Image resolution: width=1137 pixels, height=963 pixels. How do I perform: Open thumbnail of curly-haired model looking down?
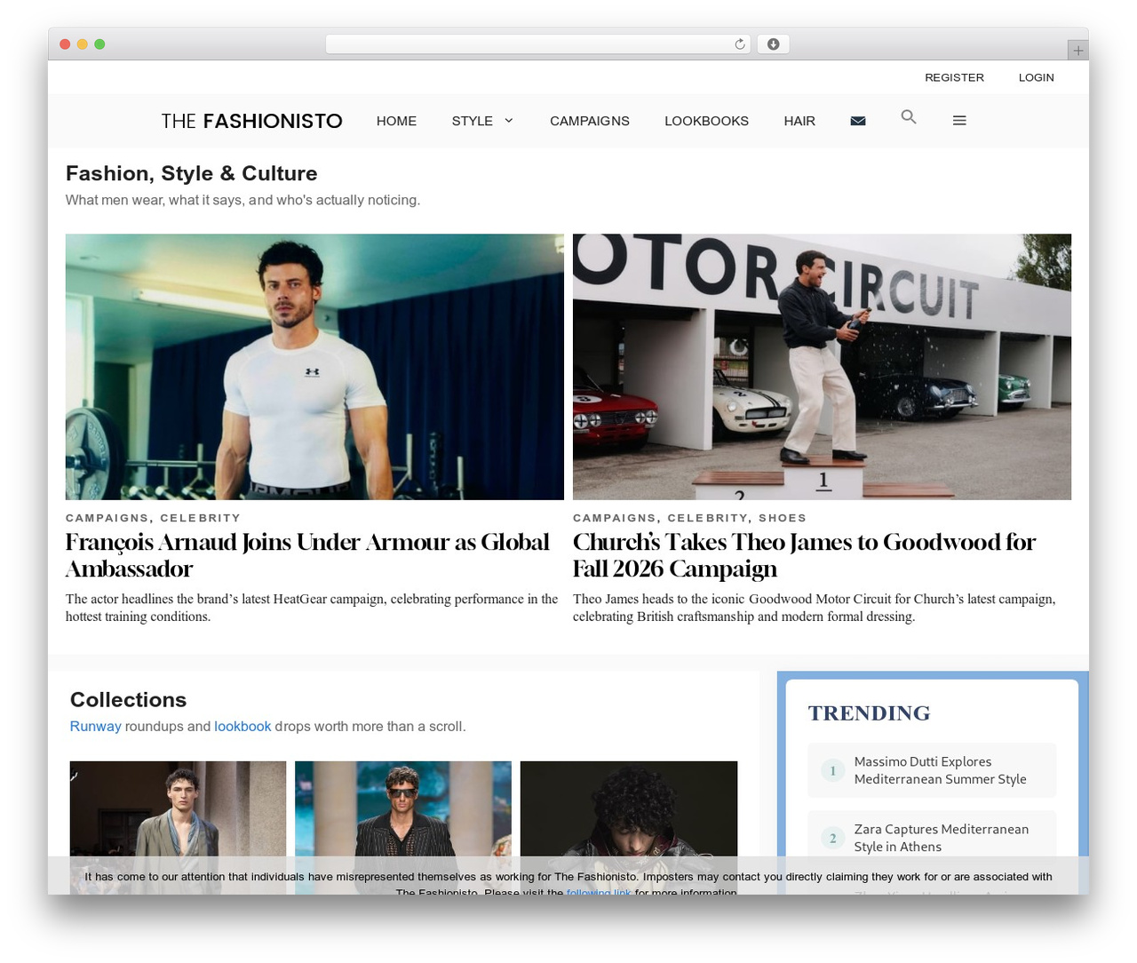tap(629, 827)
